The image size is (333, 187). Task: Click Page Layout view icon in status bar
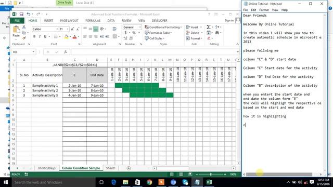tap(181, 175)
